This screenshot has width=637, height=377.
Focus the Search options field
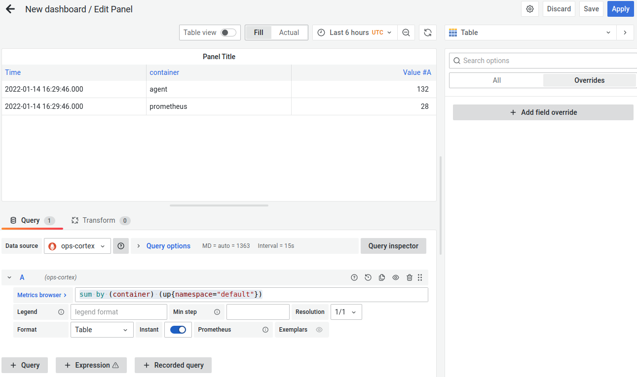point(543,61)
